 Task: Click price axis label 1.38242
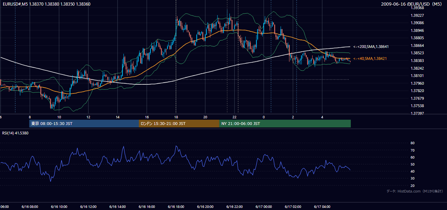418,68
